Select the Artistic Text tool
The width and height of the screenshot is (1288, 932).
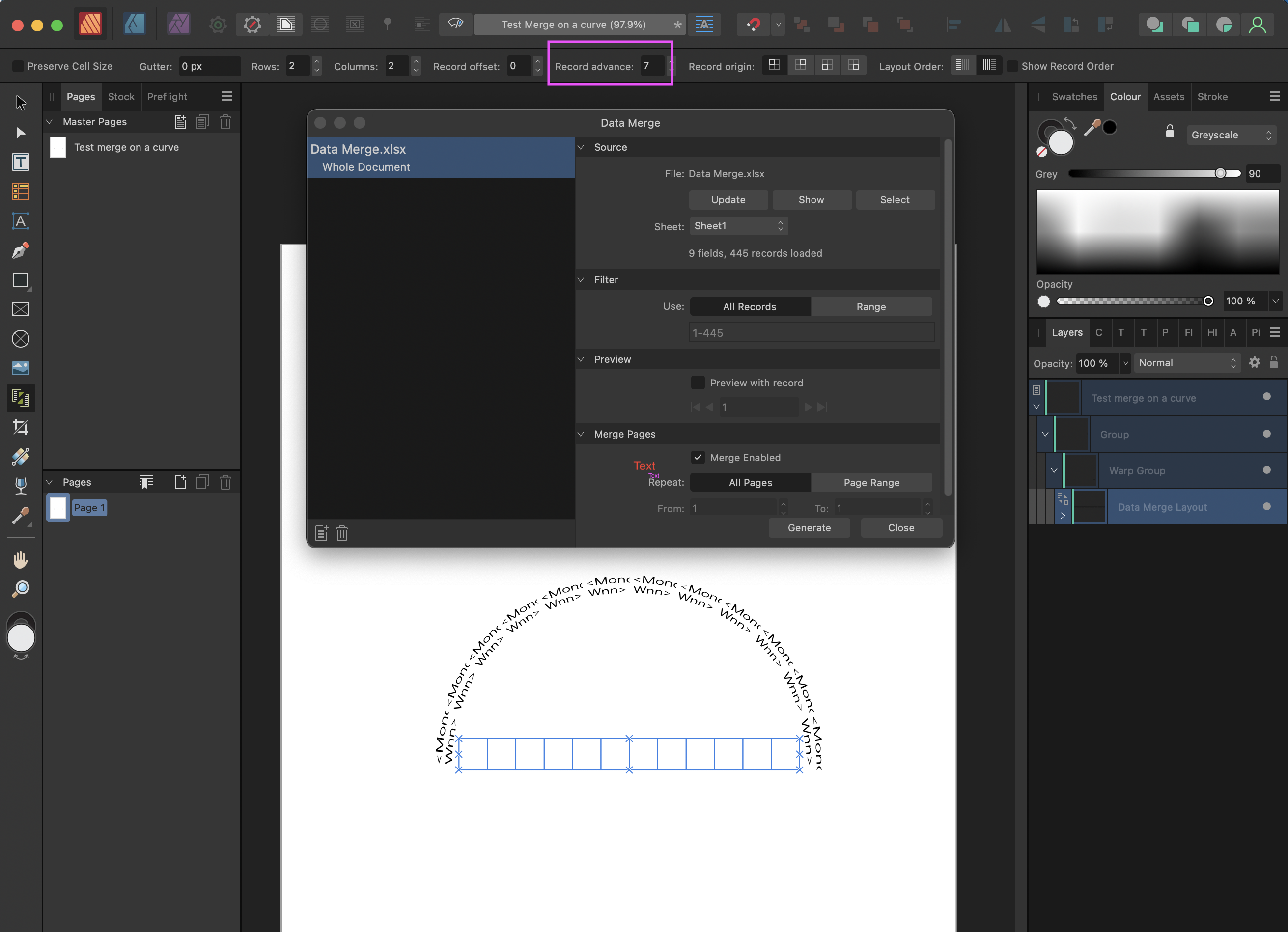pyautogui.click(x=21, y=221)
